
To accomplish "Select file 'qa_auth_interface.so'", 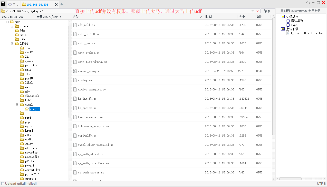I will coord(93,163).
